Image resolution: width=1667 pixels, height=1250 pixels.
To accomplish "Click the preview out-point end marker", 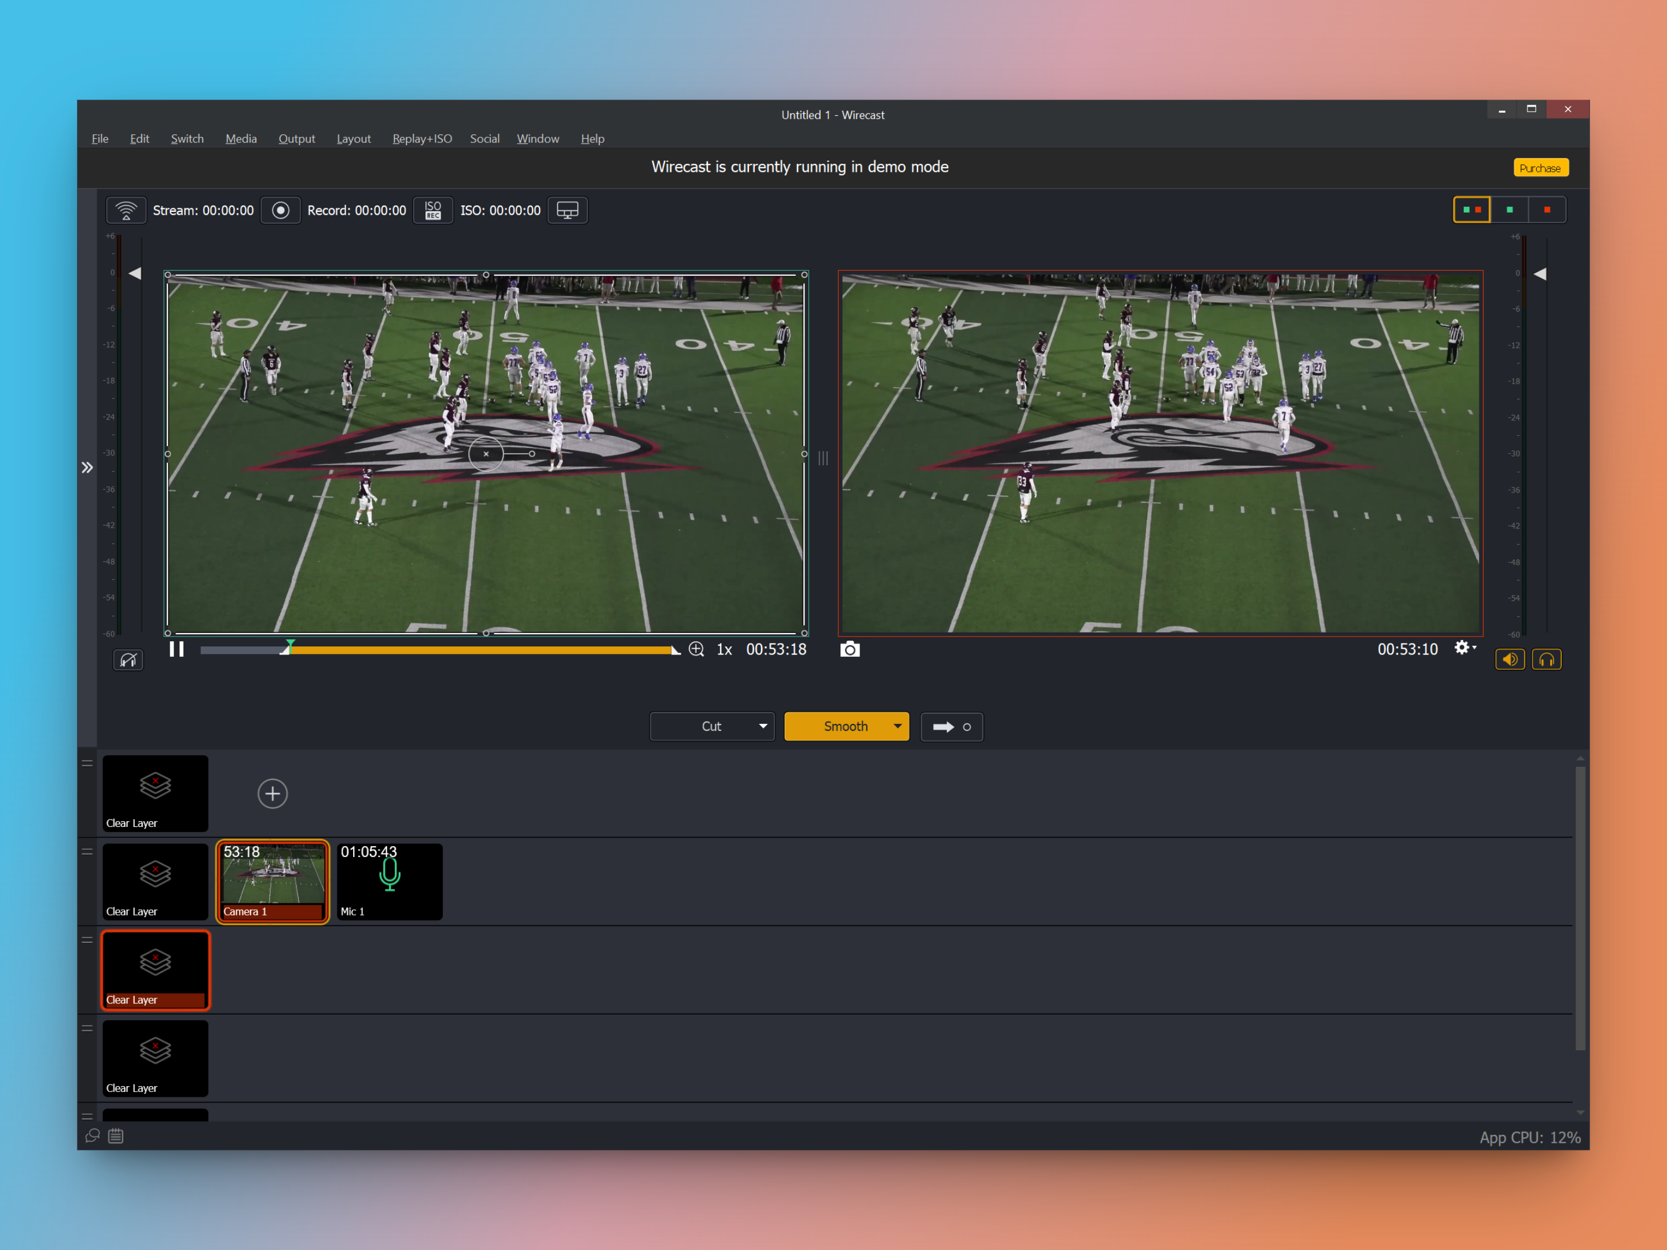I will pos(675,651).
